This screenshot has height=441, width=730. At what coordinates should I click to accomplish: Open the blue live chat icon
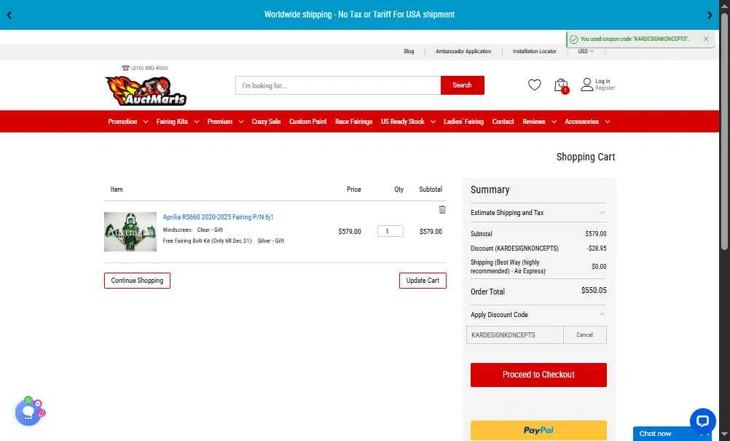pyautogui.click(x=702, y=421)
